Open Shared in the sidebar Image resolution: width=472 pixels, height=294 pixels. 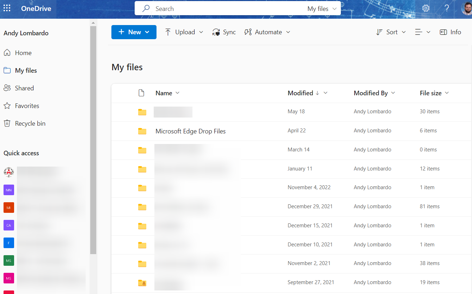tap(24, 88)
